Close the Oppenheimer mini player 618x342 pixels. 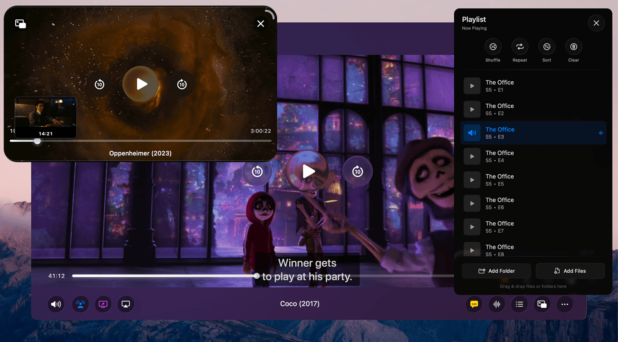261,24
